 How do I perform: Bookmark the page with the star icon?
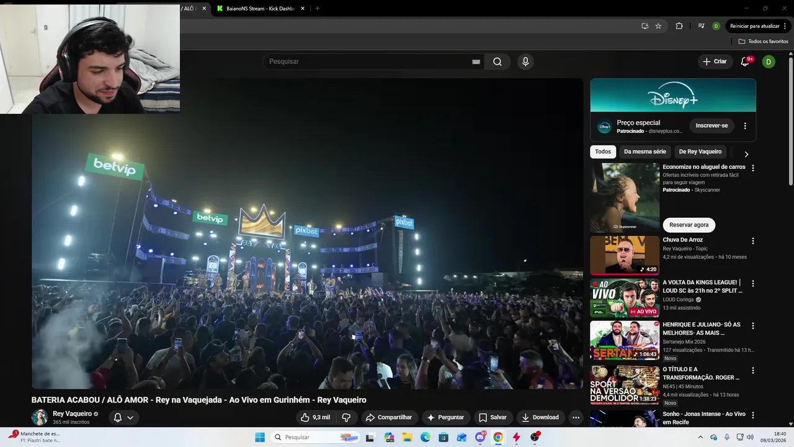tap(658, 26)
